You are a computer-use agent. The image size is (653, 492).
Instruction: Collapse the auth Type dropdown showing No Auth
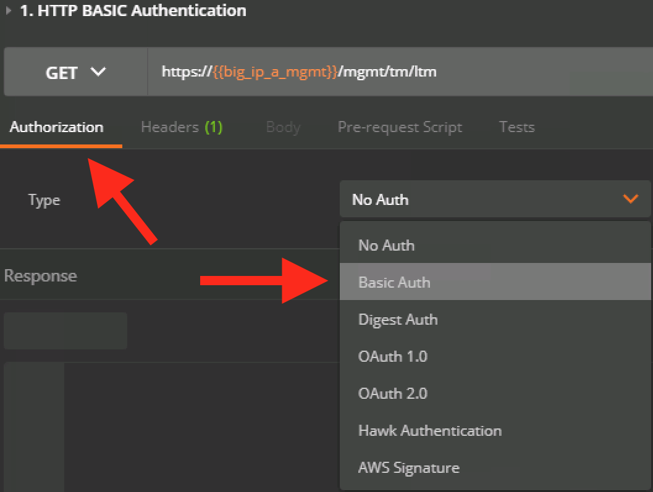[x=495, y=199]
